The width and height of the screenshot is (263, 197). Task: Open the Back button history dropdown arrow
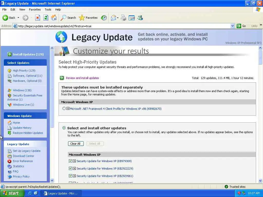[x=18, y=18]
